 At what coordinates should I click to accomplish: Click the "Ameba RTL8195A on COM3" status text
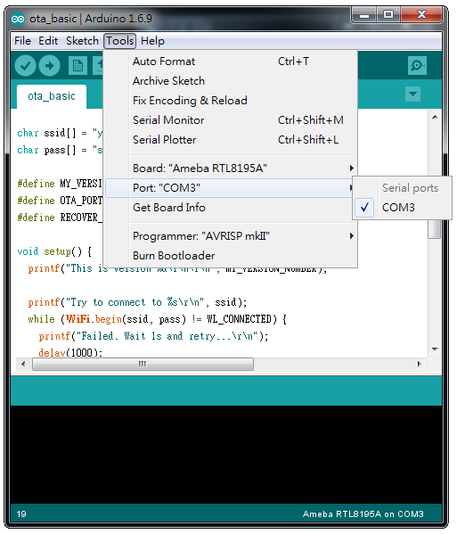pyautogui.click(x=363, y=514)
